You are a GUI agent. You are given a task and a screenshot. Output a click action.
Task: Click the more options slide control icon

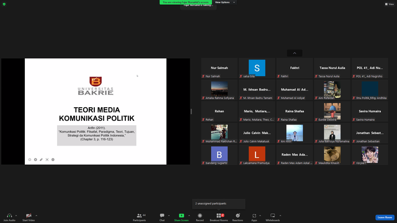pyautogui.click(x=53, y=160)
